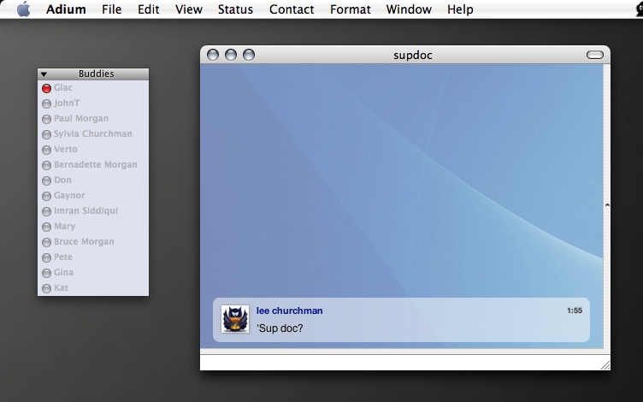
Task: Select the contact name Gaynor
Action: pyautogui.click(x=70, y=195)
